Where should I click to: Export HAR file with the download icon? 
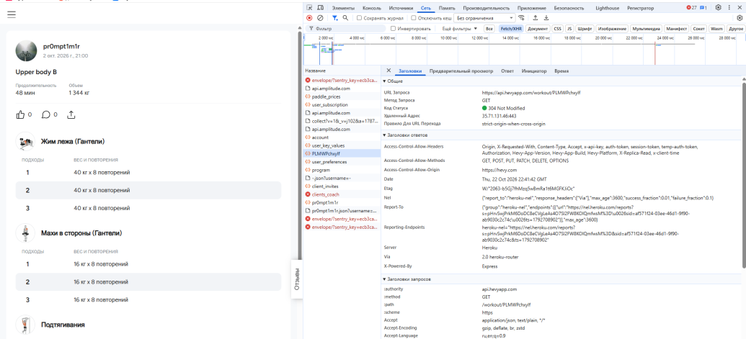click(546, 18)
